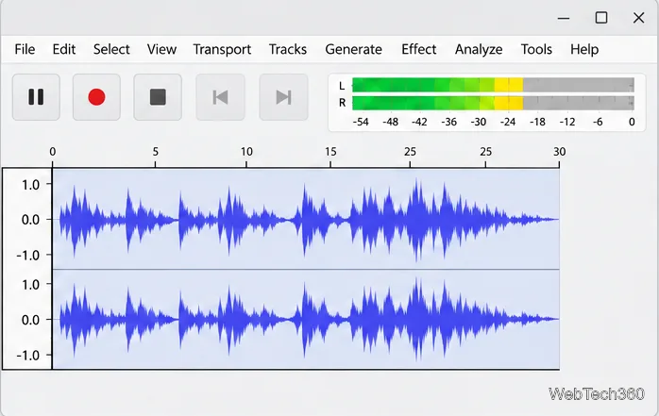Maximize the application window
Image resolution: width=659 pixels, height=416 pixels.
pyautogui.click(x=601, y=18)
